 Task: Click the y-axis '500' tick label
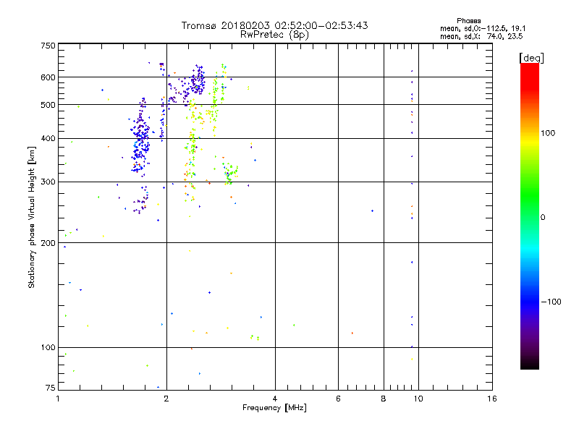48,105
